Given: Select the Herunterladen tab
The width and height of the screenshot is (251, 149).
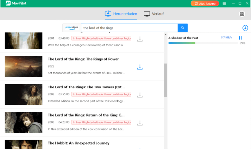Looking at the screenshot, I should [121, 14].
